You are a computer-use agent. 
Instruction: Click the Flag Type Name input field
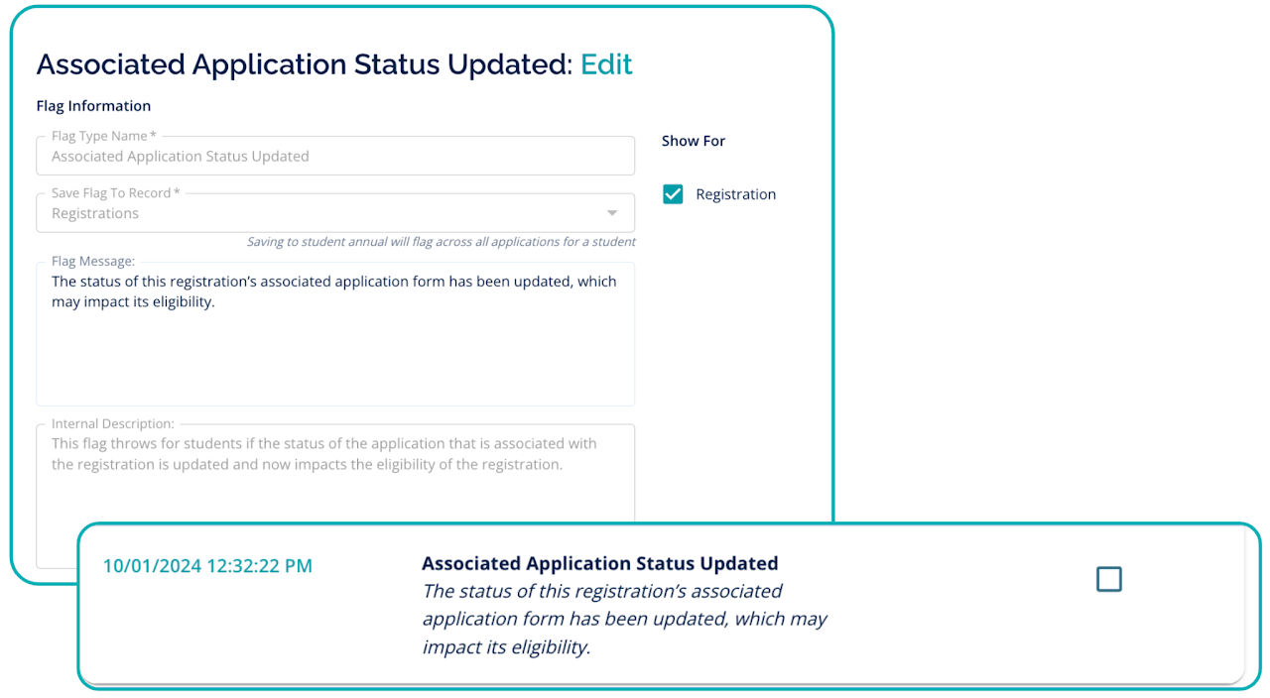334,157
